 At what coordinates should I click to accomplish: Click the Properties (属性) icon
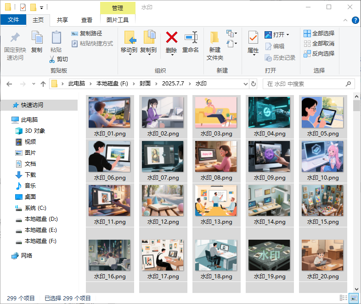click(x=253, y=37)
